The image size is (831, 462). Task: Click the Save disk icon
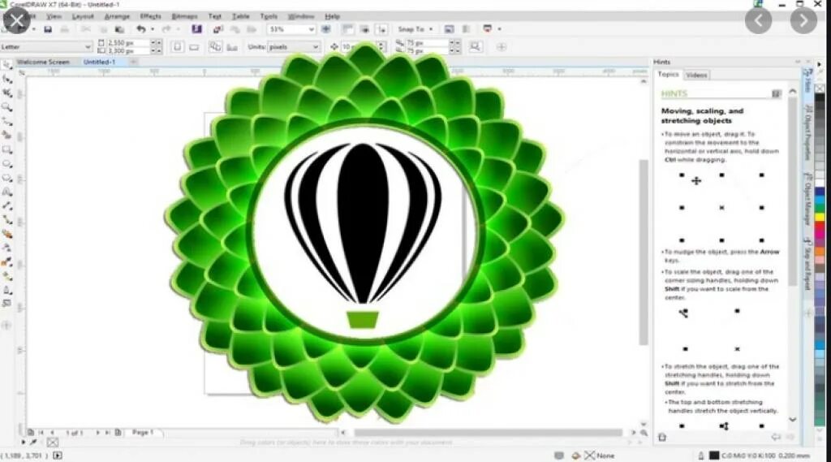point(48,29)
